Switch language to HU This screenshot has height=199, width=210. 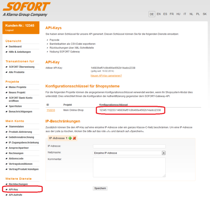pos(178,14)
